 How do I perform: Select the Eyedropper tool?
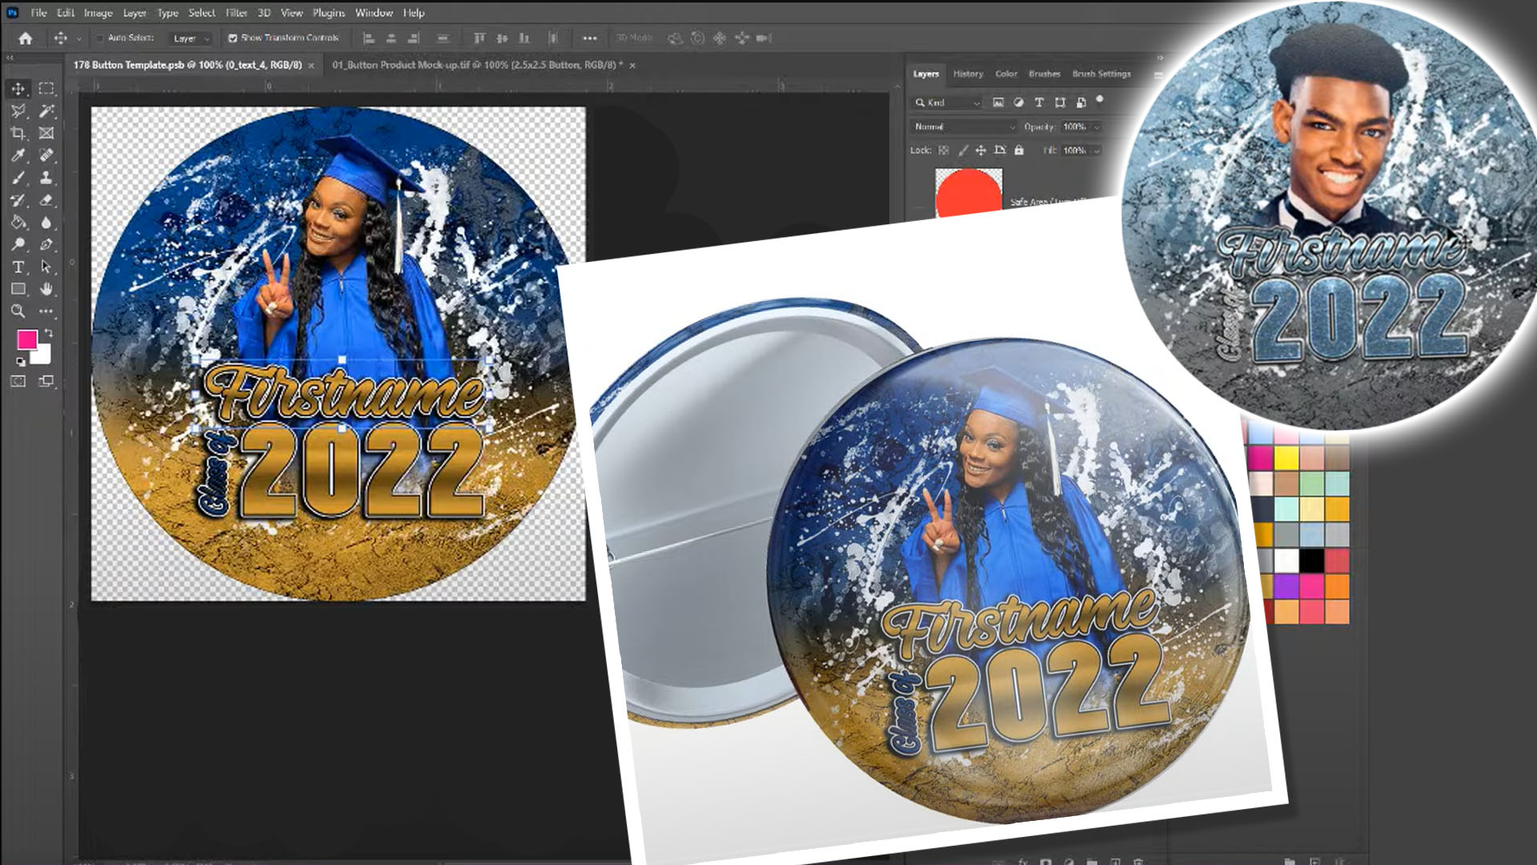[18, 155]
